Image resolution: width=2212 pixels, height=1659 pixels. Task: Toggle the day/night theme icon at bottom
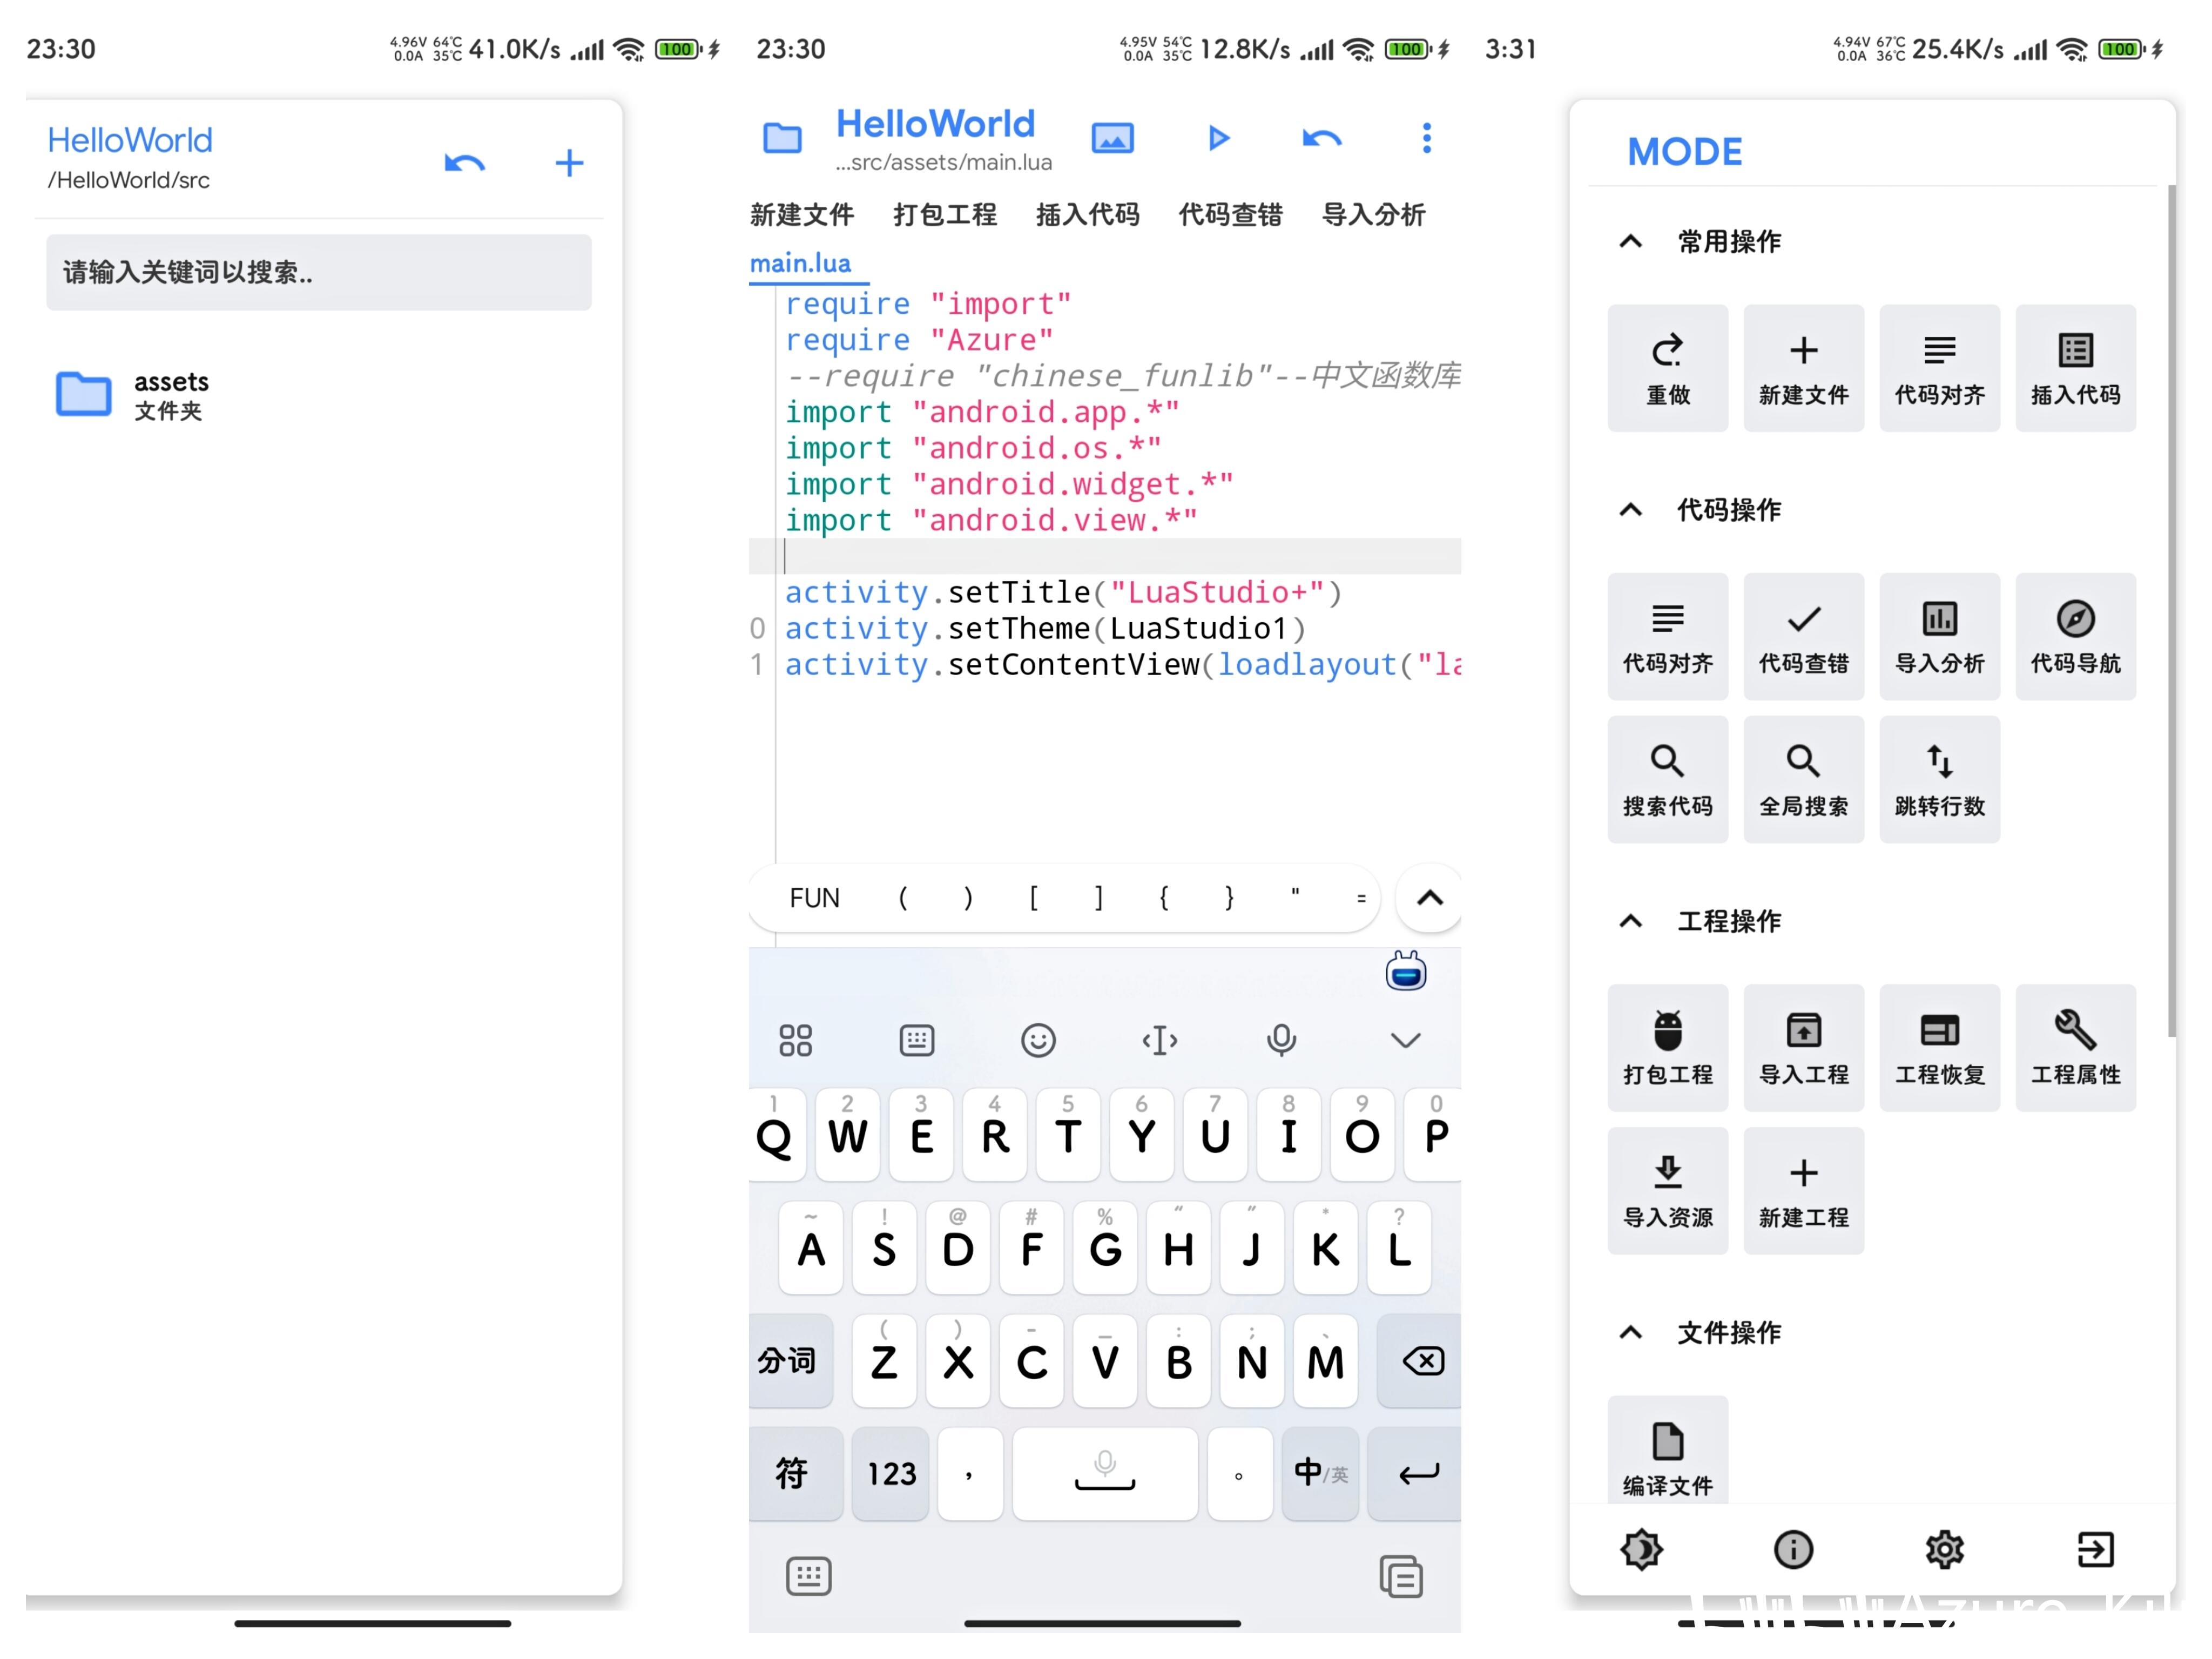[1641, 1549]
